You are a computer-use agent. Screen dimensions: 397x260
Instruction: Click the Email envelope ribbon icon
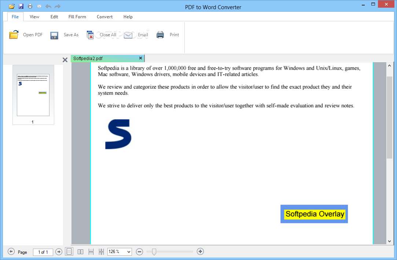[x=128, y=36]
